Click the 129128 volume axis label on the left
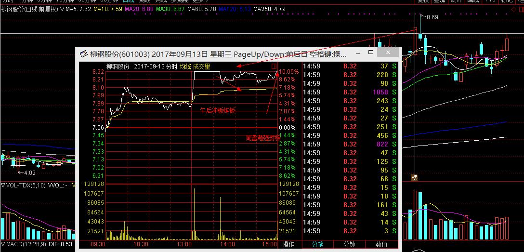The width and height of the screenshot is (524, 252). [x=94, y=184]
